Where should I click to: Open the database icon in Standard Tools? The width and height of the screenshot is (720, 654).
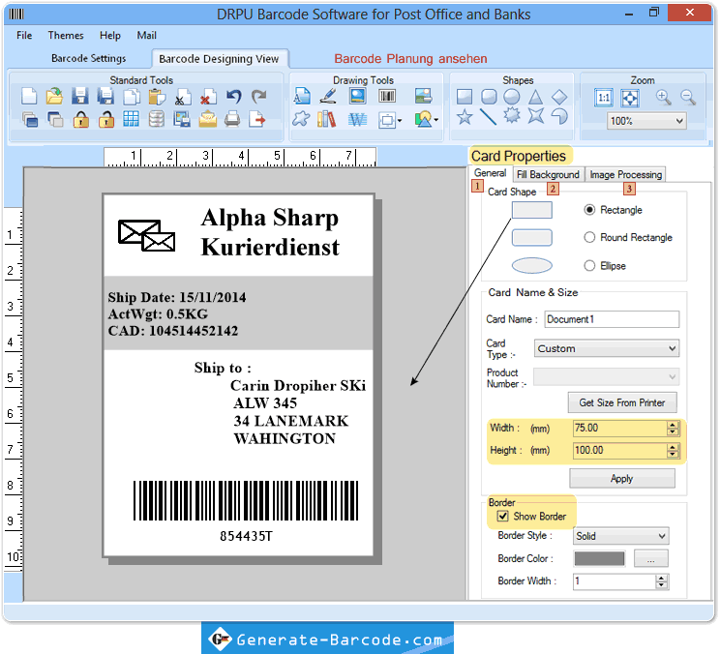[157, 120]
